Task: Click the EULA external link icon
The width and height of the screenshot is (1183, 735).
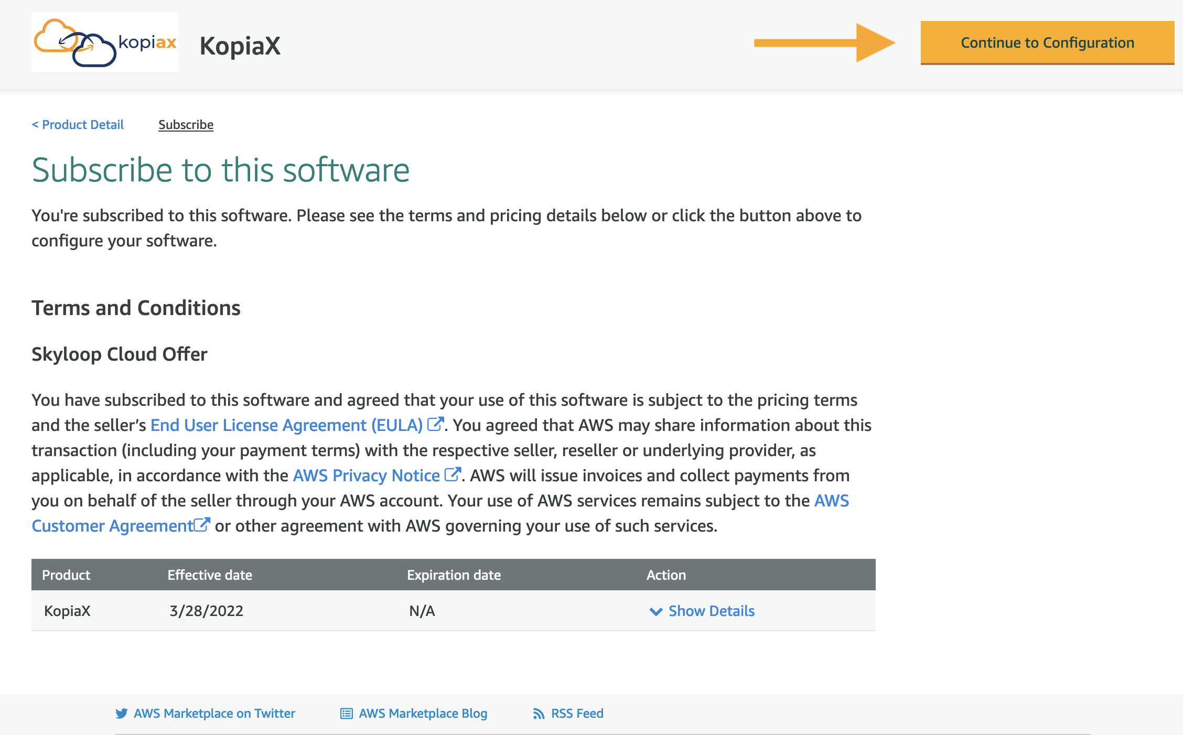Action: point(435,424)
